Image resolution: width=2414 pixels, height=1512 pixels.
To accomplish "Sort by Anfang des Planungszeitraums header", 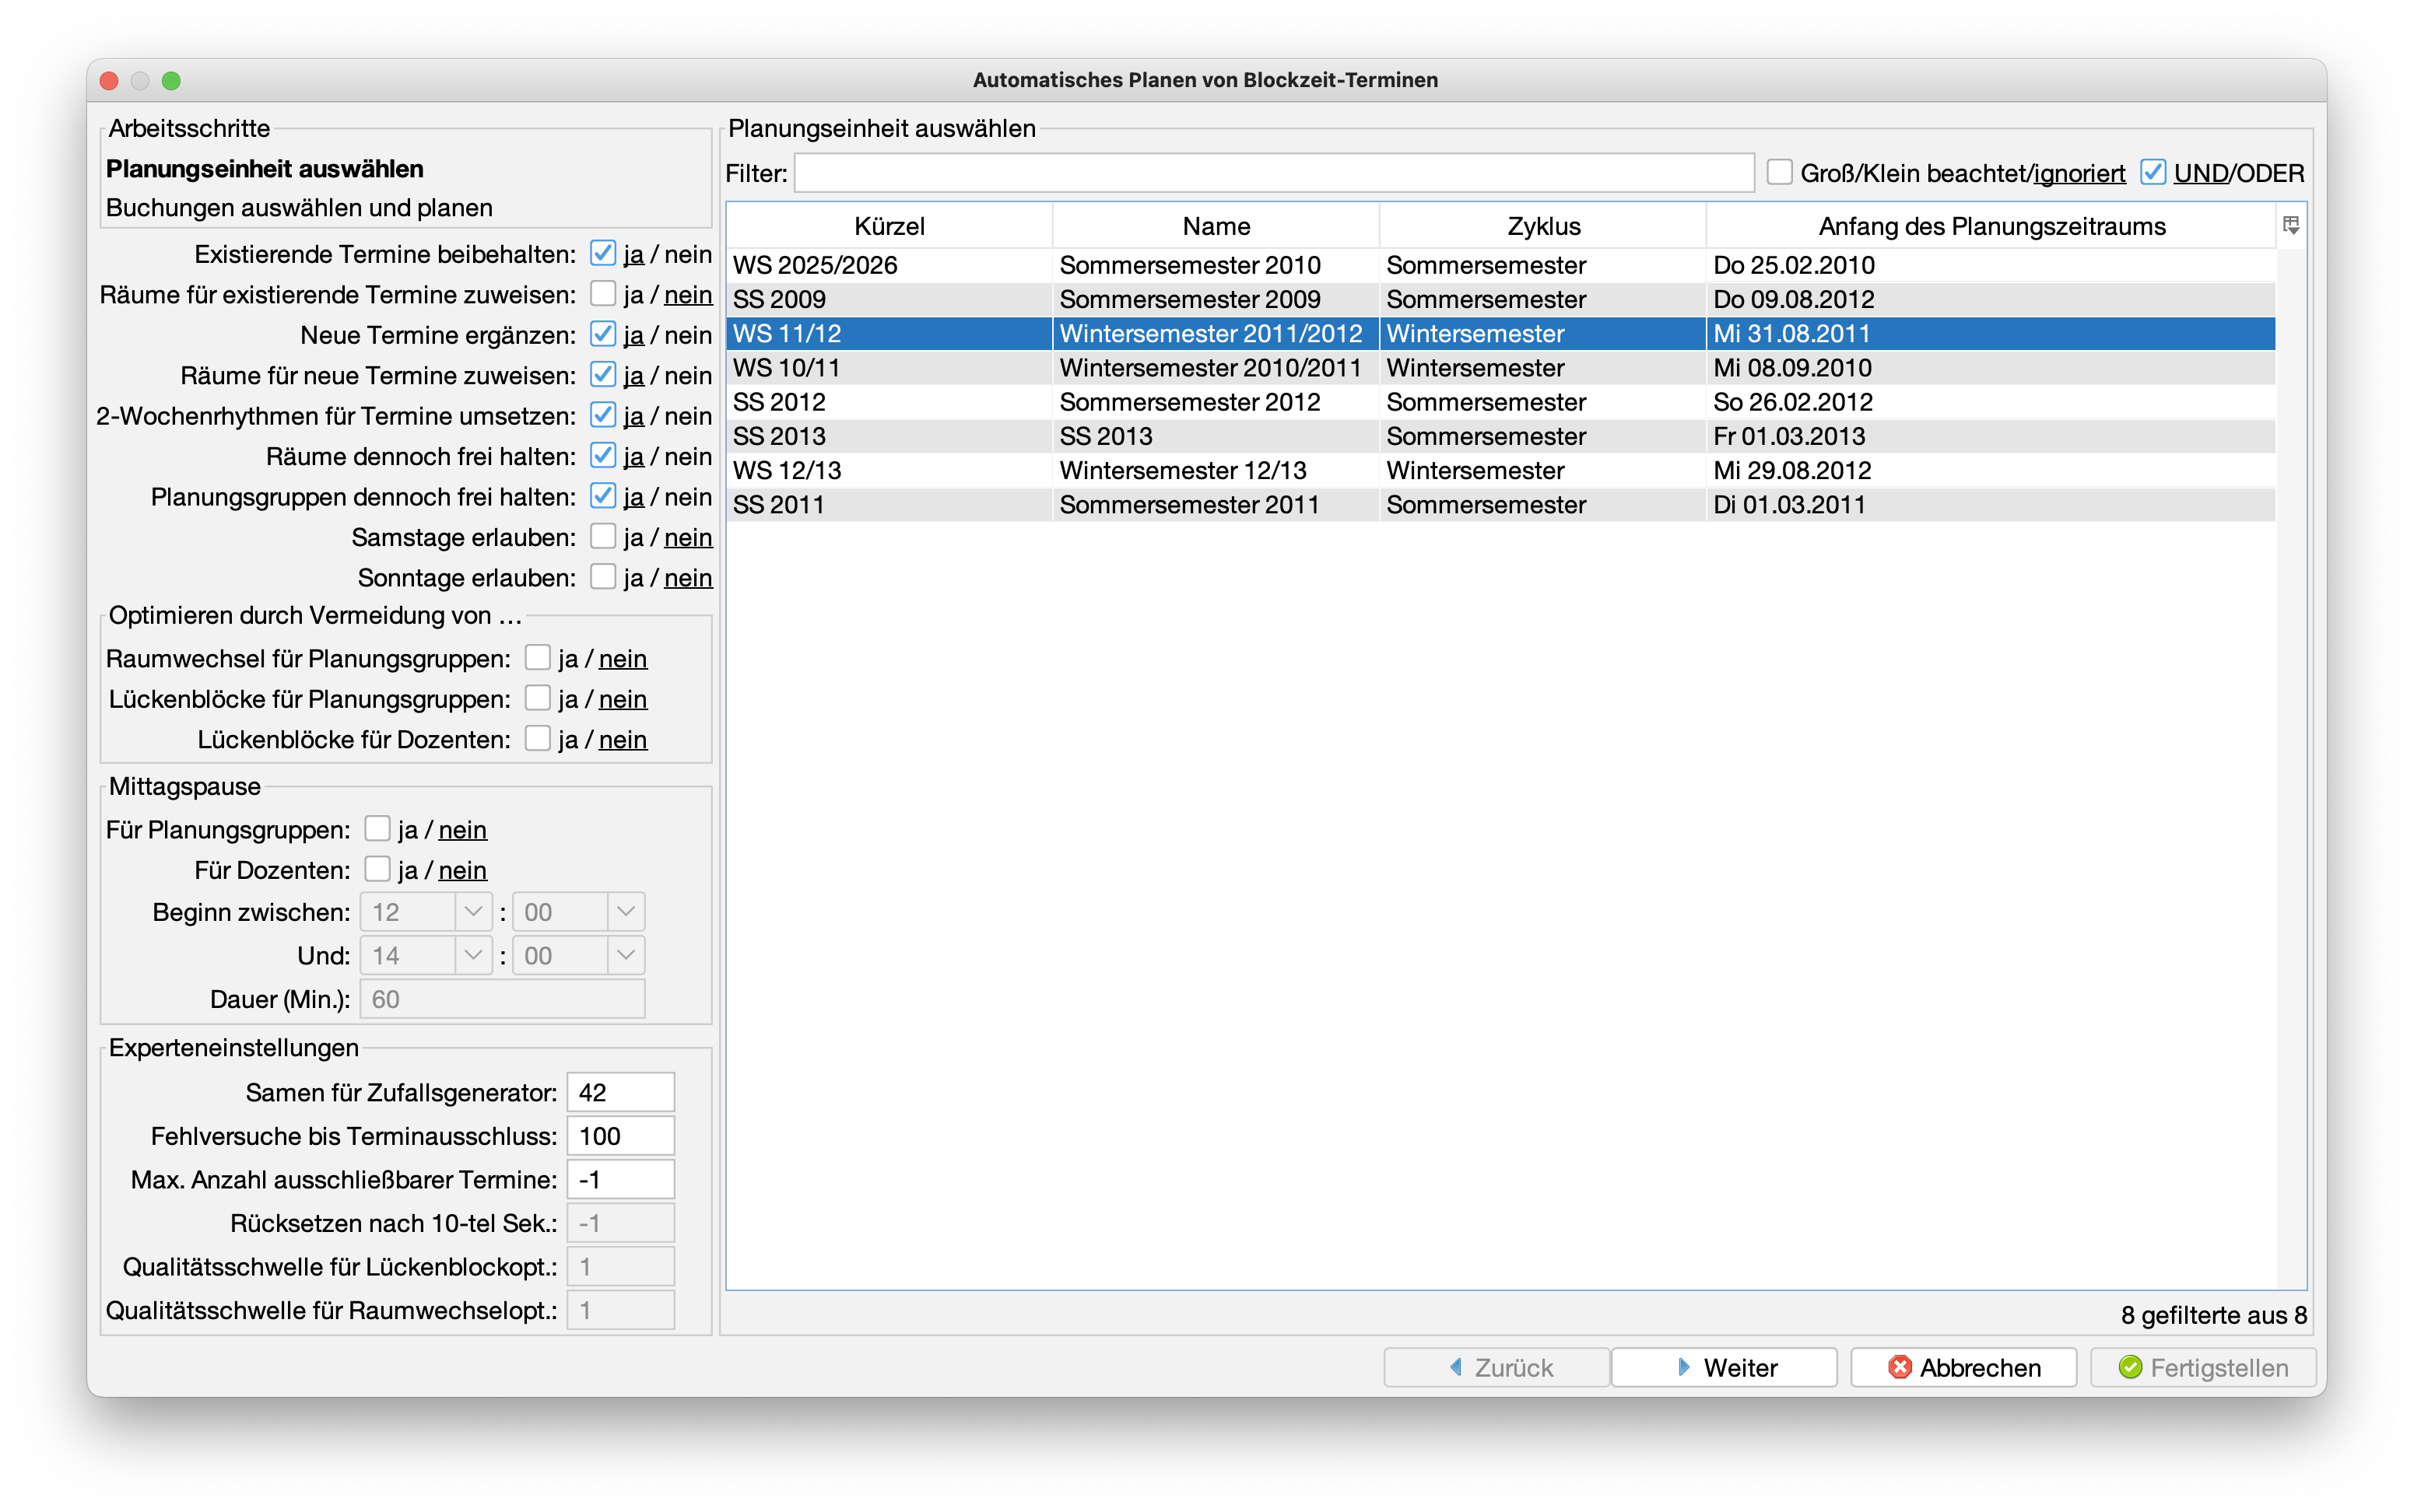I will coord(1991,226).
